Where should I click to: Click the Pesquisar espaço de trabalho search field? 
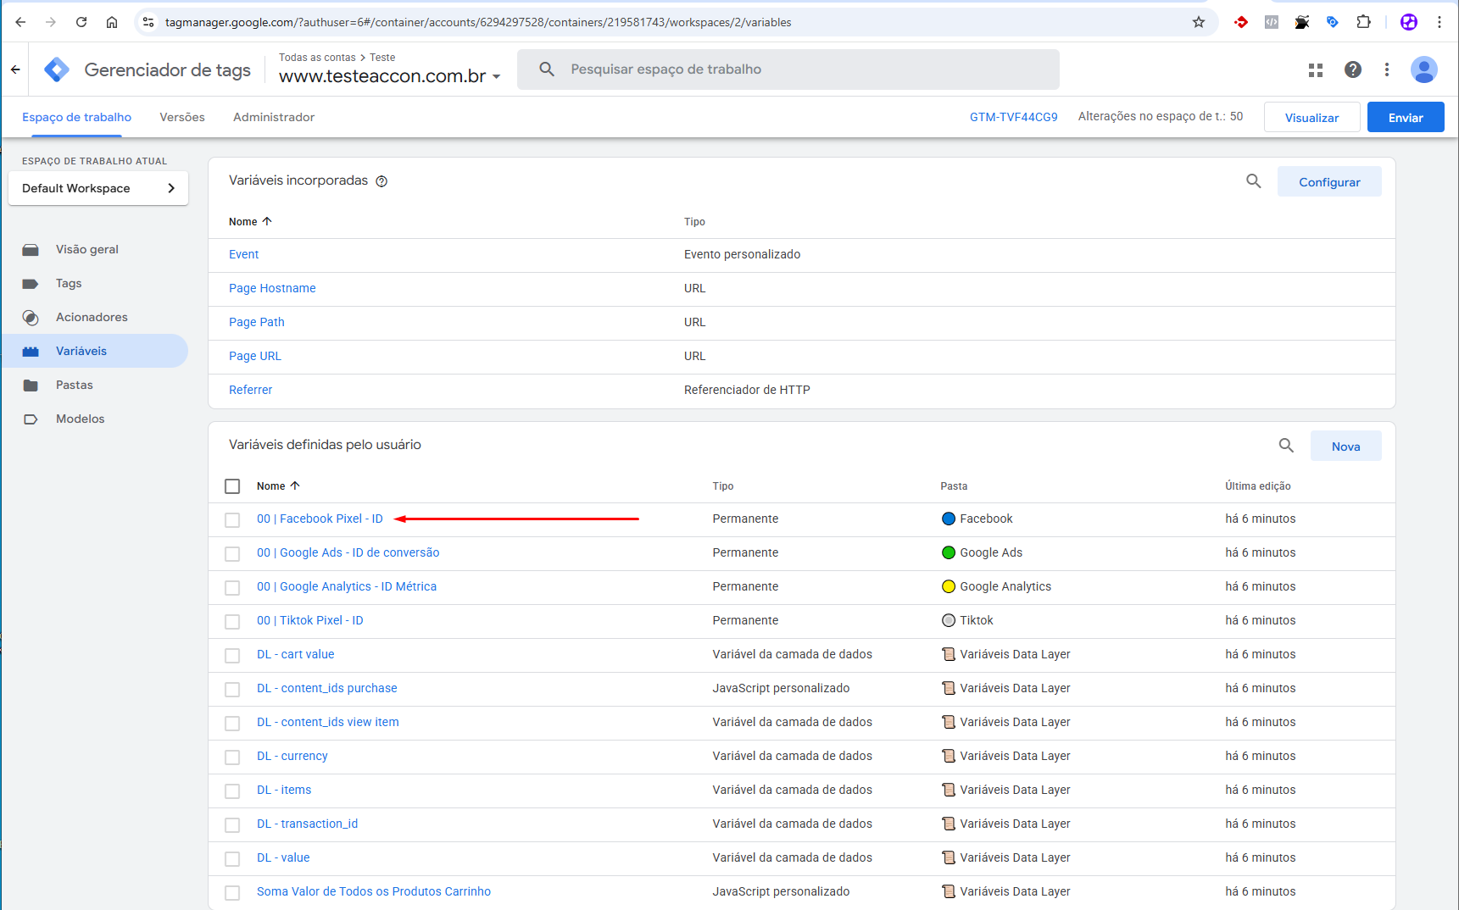(788, 69)
